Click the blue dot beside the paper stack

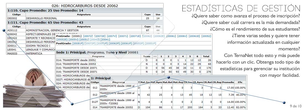point(72,104)
